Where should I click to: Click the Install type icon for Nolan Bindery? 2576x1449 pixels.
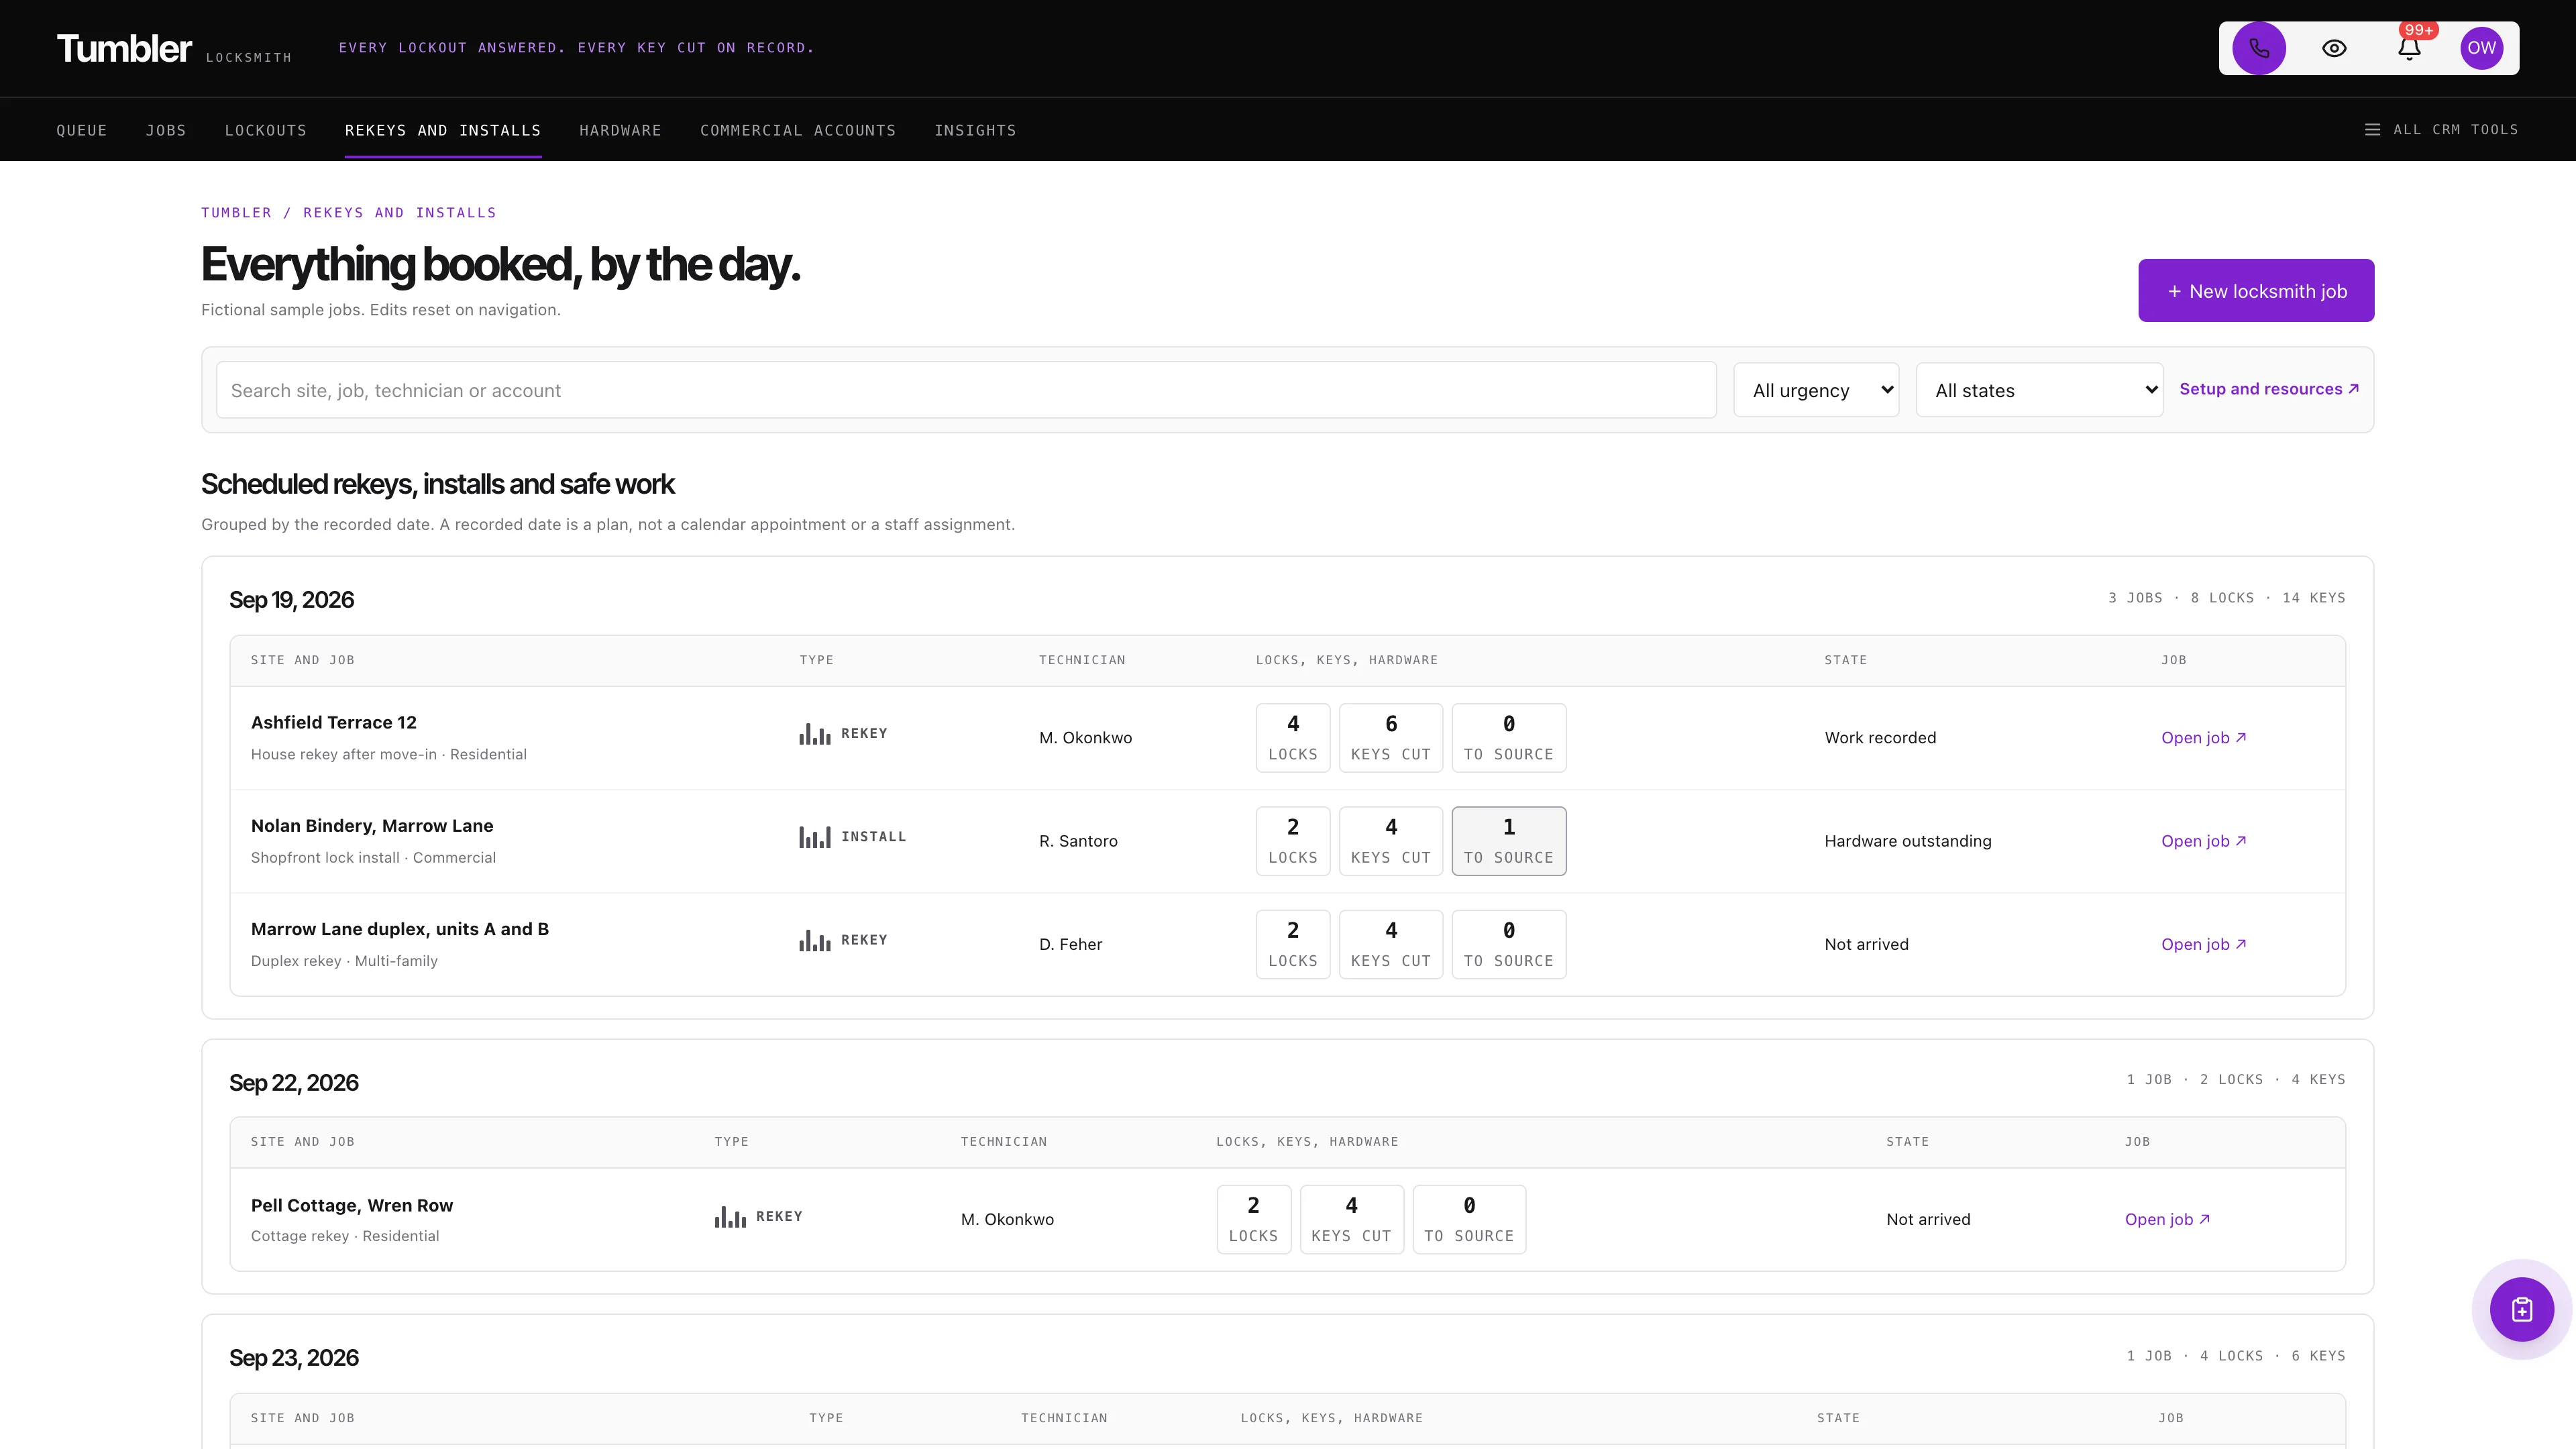[815, 837]
